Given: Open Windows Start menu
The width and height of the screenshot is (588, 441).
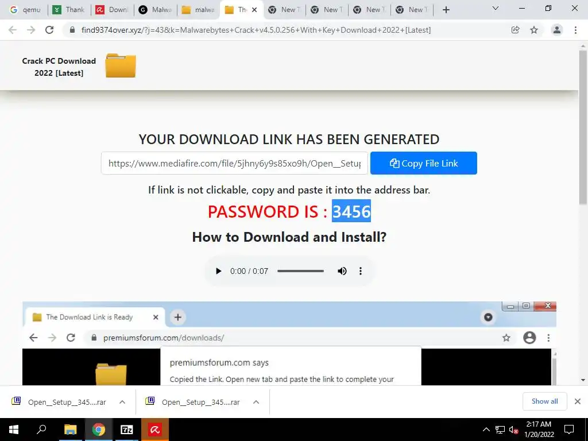Looking at the screenshot, I should coord(14,430).
